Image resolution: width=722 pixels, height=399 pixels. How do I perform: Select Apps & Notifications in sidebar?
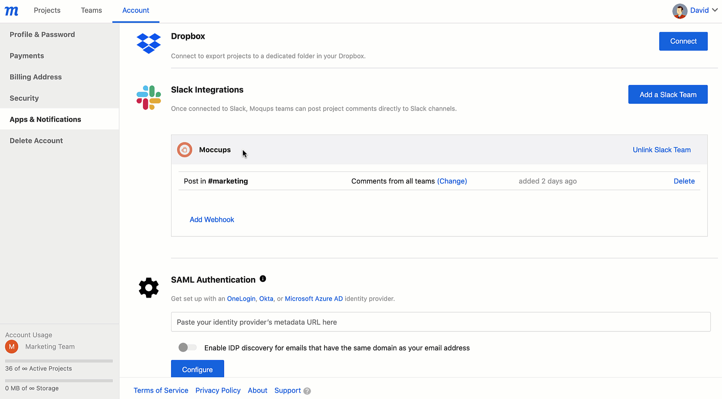pos(45,119)
